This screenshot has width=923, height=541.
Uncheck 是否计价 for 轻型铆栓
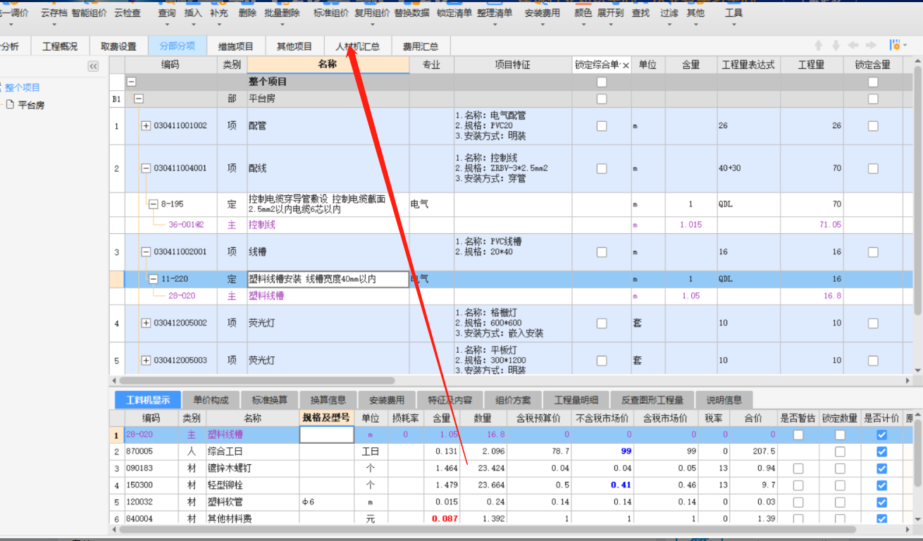click(x=881, y=485)
